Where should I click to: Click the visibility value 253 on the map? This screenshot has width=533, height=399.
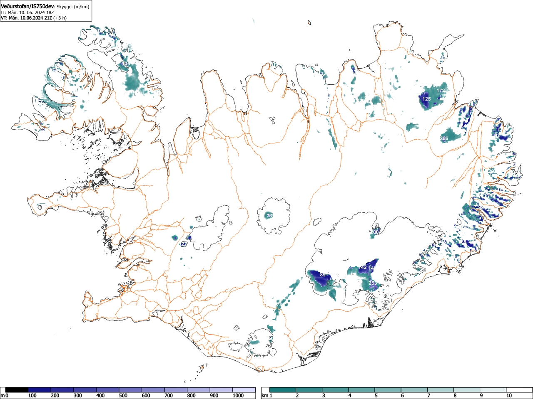373,283
